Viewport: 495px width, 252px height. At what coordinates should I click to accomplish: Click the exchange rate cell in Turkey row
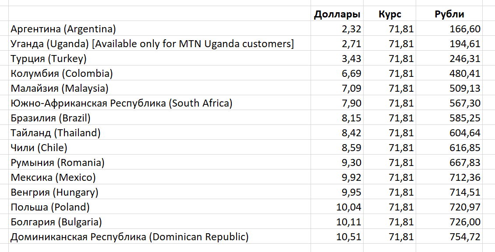tap(389, 59)
